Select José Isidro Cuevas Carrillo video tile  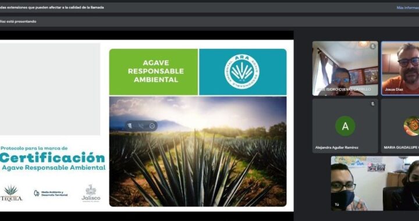point(345,68)
